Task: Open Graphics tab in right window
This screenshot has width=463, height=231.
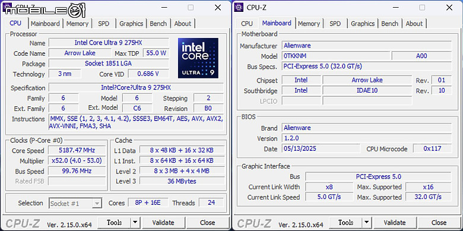Action: [x=363, y=24]
